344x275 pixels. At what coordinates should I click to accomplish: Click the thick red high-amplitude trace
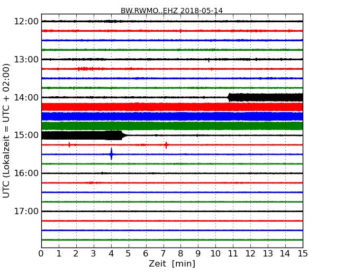click(172, 107)
